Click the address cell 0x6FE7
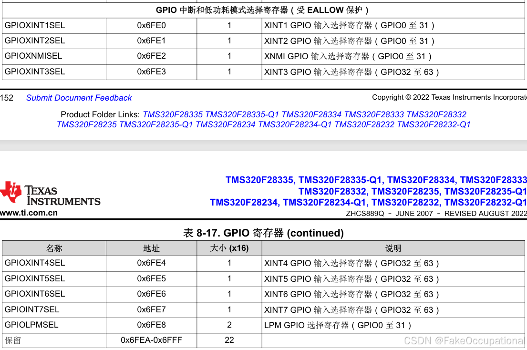527x350 pixels. [x=151, y=309]
